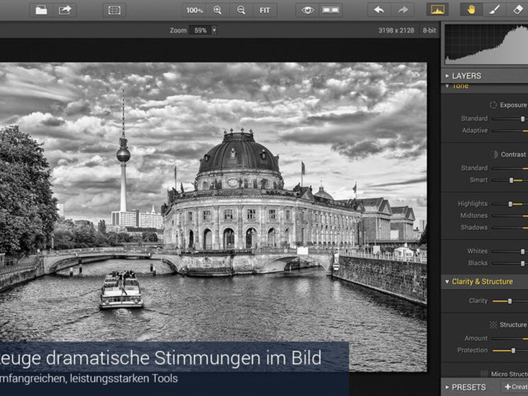
Task: Select the Hand pan tool
Action: pyautogui.click(x=470, y=10)
